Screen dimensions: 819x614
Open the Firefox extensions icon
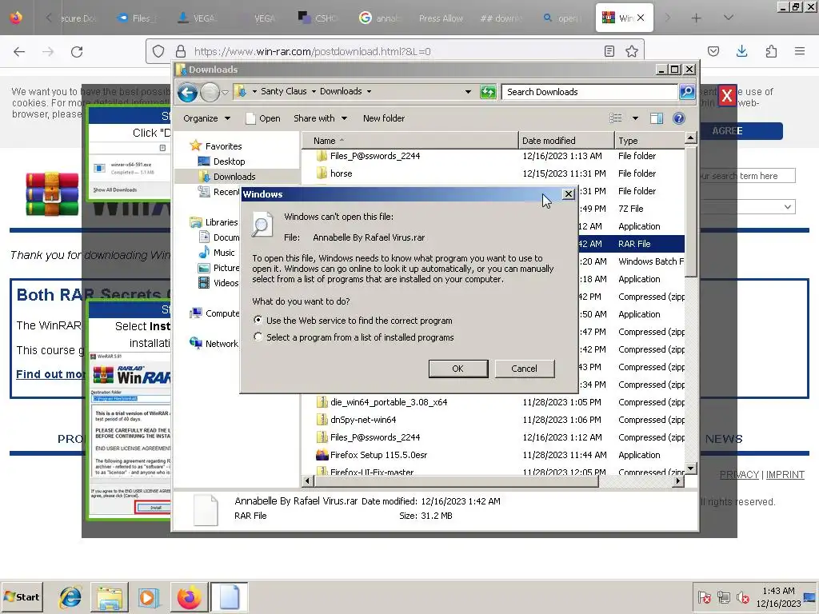771,51
